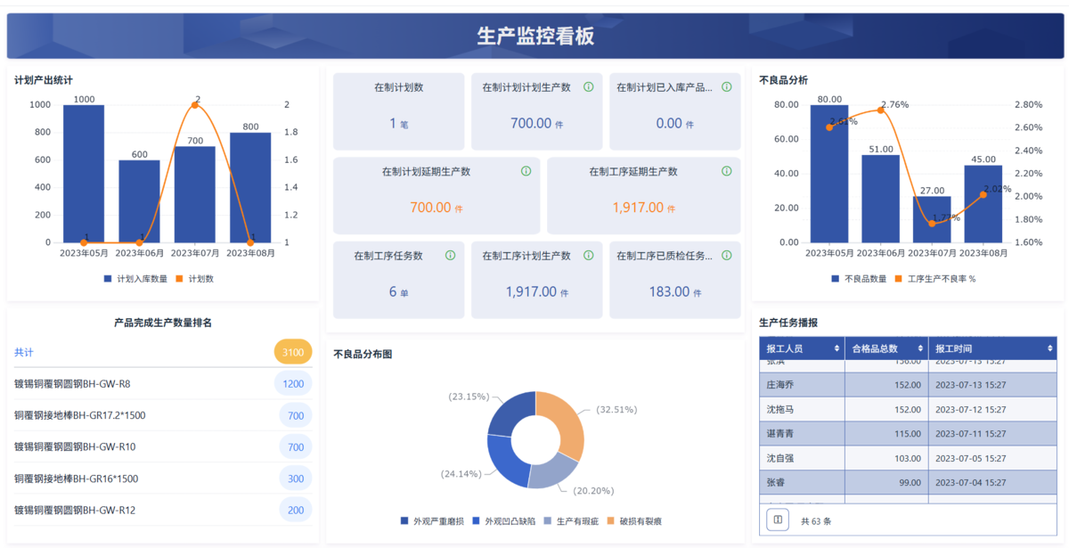Click the info icon beside 在制计划已入库产品

[x=726, y=87]
